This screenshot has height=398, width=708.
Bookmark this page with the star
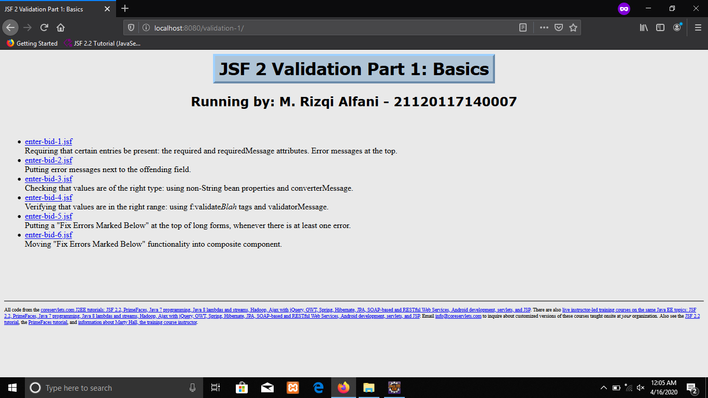[x=573, y=27]
